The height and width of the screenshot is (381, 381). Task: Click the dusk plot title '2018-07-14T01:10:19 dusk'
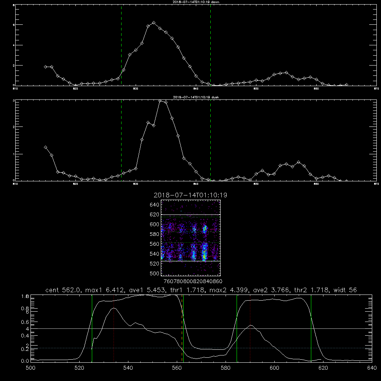tap(196, 97)
